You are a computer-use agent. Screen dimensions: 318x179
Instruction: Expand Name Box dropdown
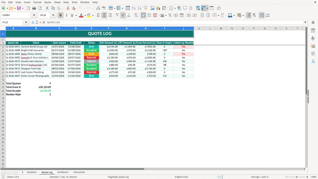pos(26,23)
